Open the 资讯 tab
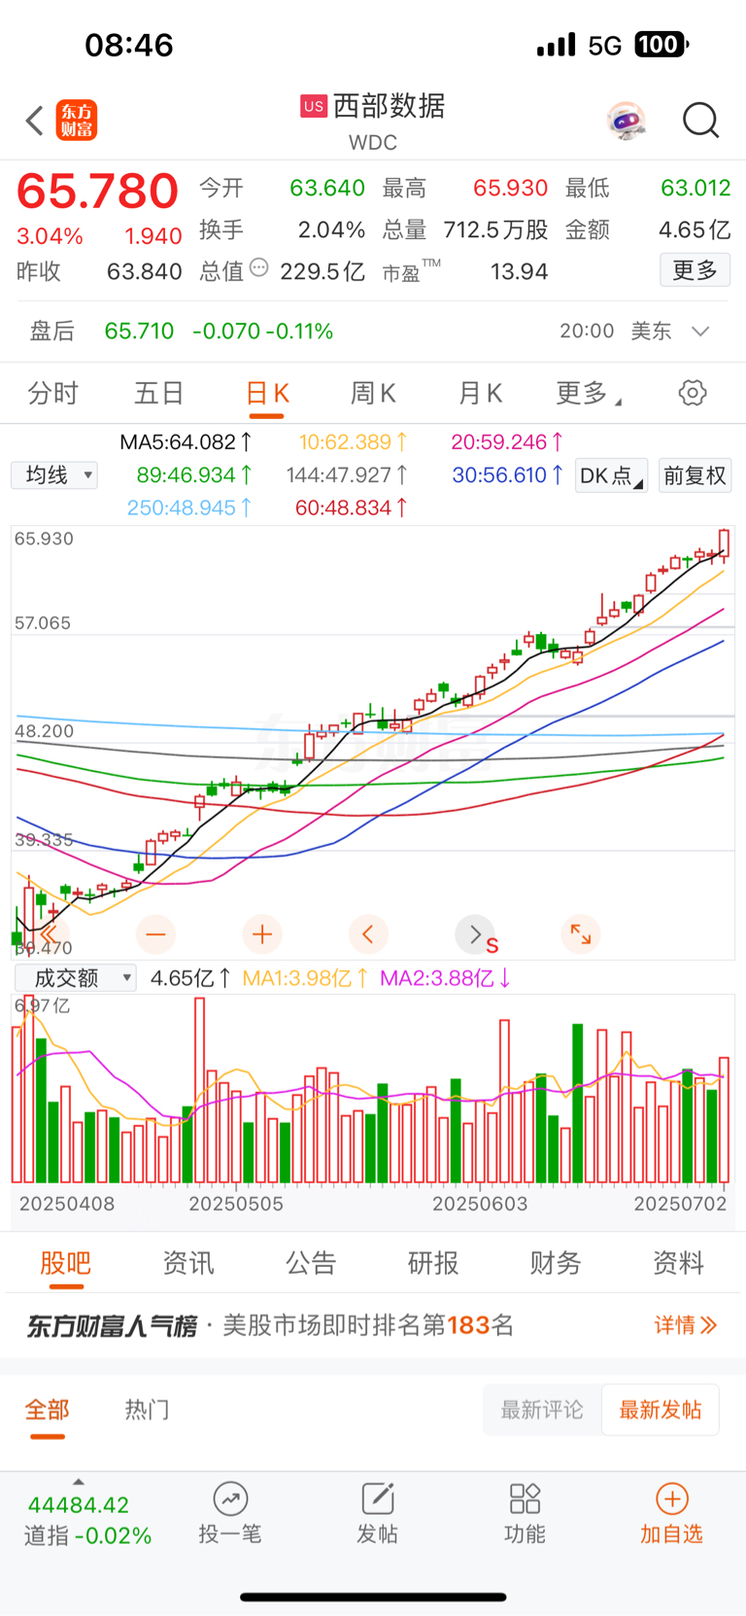 tap(188, 1263)
